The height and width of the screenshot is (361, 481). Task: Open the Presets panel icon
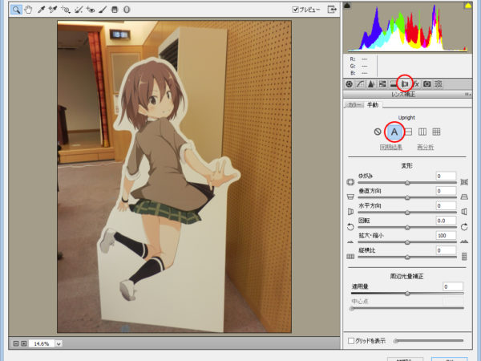(439, 83)
